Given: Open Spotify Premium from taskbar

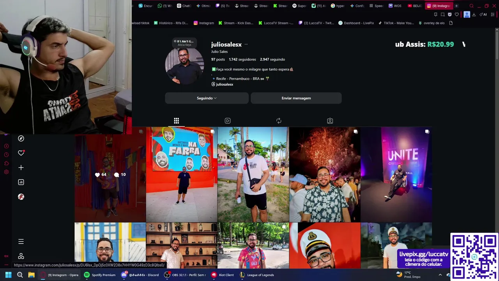Looking at the screenshot, I should (100, 275).
